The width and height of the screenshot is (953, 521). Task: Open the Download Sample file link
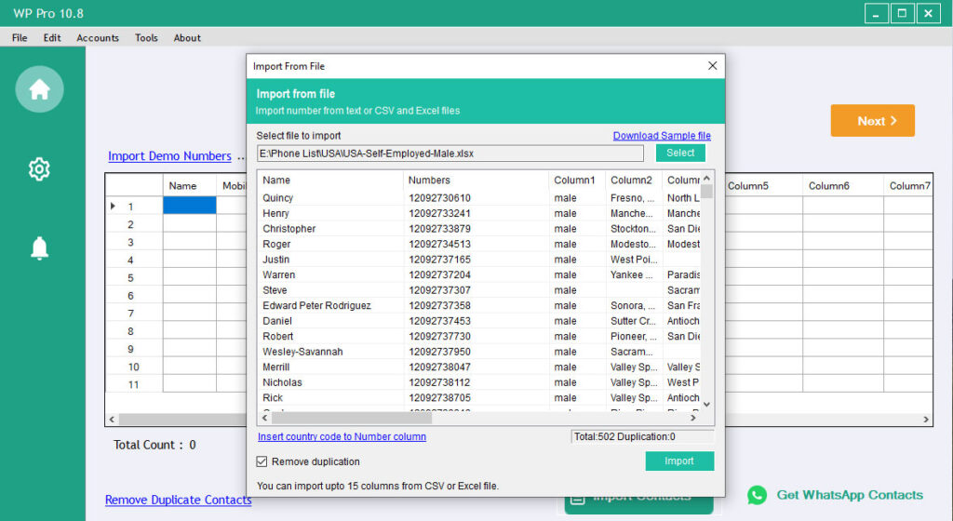pyautogui.click(x=662, y=136)
